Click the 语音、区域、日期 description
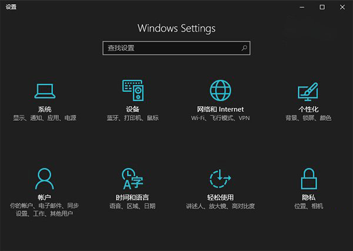The height and width of the screenshot is (251, 353). (x=132, y=206)
